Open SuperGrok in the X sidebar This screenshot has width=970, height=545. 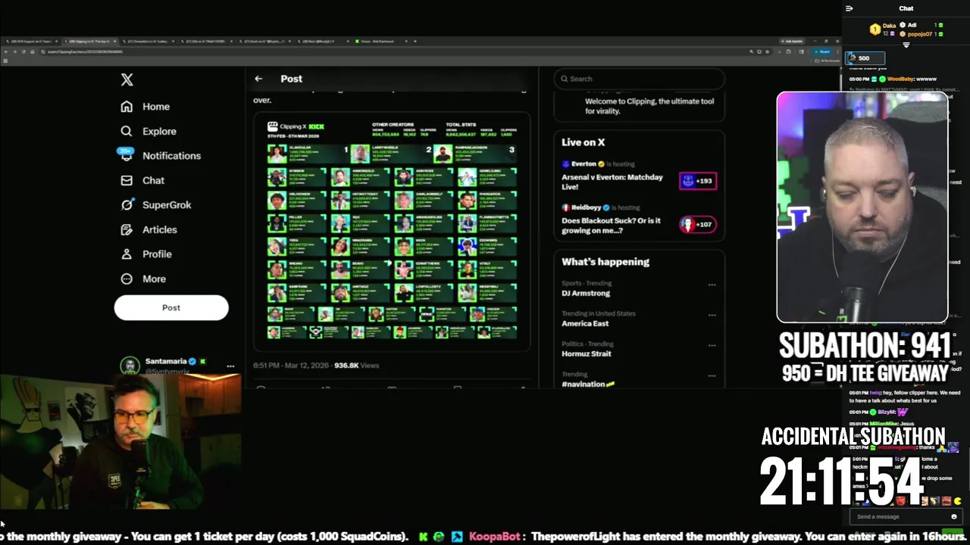click(x=156, y=204)
